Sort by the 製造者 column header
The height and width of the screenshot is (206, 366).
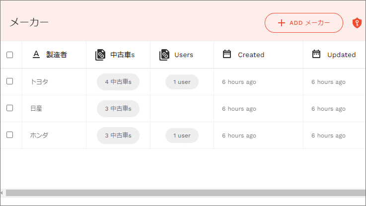(x=57, y=55)
